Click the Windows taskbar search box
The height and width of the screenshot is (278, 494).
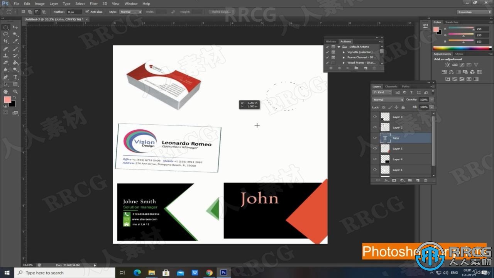pyautogui.click(x=65, y=273)
